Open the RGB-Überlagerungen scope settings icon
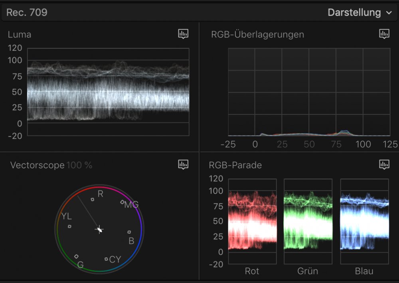 click(384, 34)
